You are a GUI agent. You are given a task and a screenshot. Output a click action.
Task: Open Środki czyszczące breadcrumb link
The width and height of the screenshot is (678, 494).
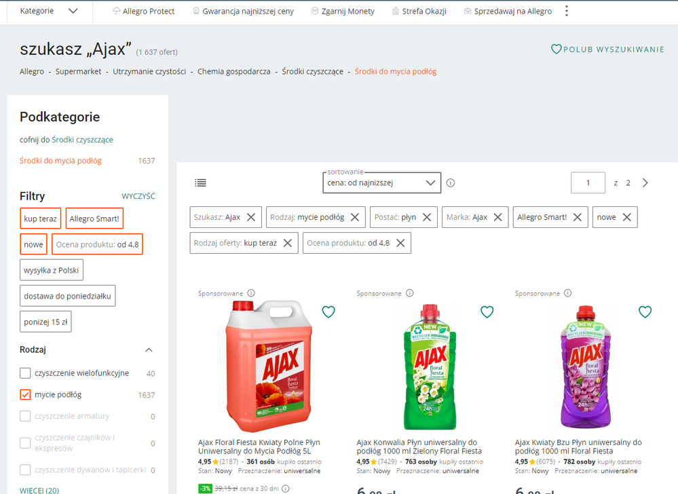(x=313, y=71)
